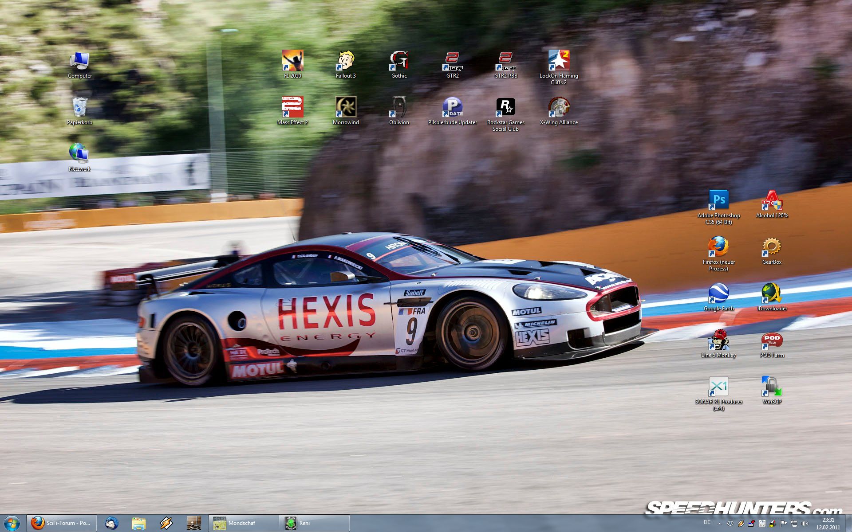Viewport: 852px width, 532px height.
Task: Select the Rockstar Games Social Club icon
Action: (x=505, y=108)
